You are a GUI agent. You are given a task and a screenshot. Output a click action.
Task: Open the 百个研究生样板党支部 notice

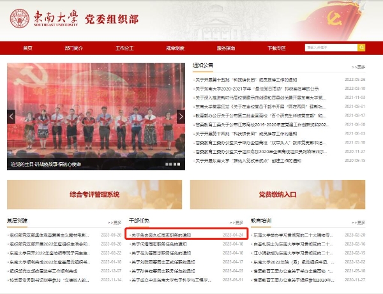click(x=260, y=115)
